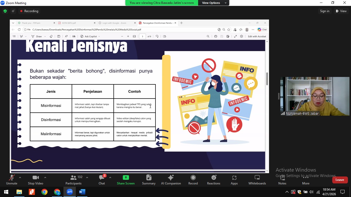Select the PDF highlight tool

pyautogui.click(x=22, y=36)
